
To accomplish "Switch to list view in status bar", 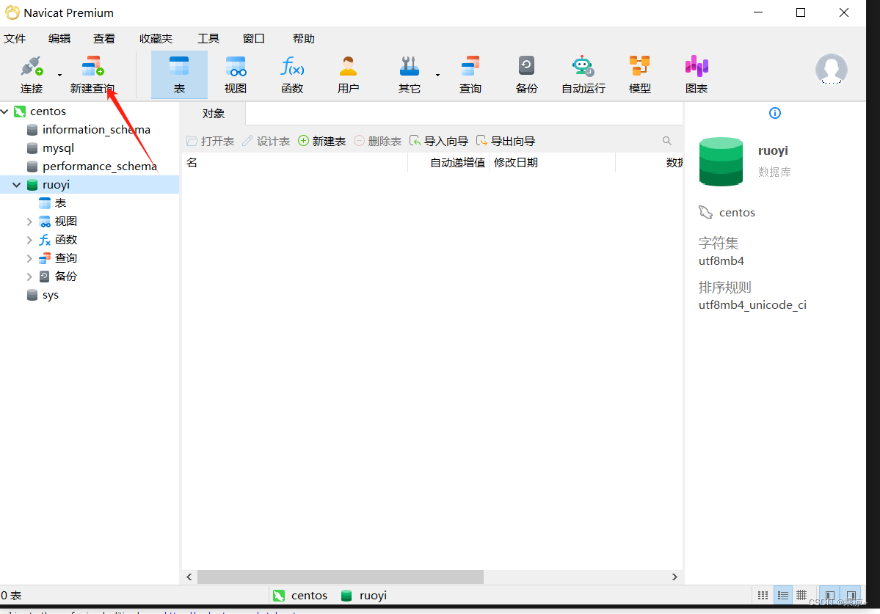I will pos(783,596).
